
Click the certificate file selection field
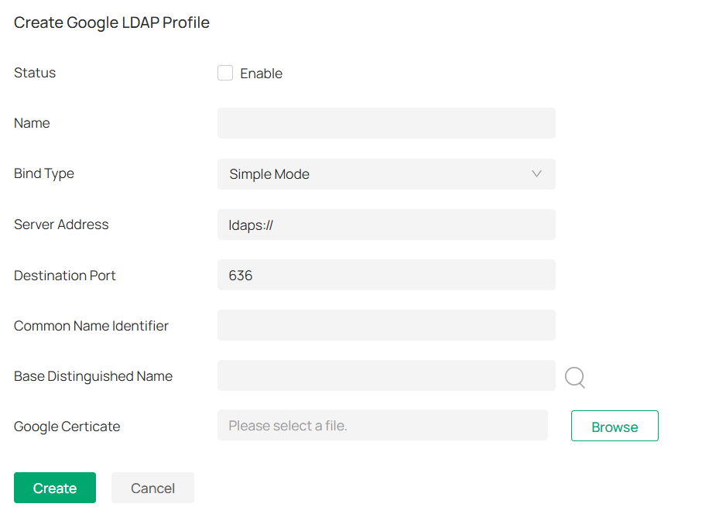point(382,425)
